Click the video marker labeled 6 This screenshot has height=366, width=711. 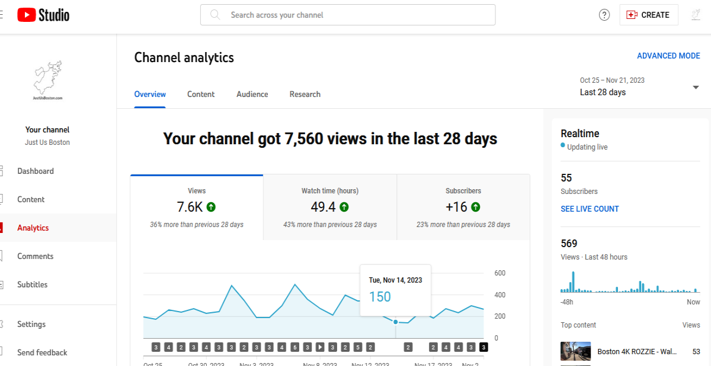pyautogui.click(x=294, y=347)
